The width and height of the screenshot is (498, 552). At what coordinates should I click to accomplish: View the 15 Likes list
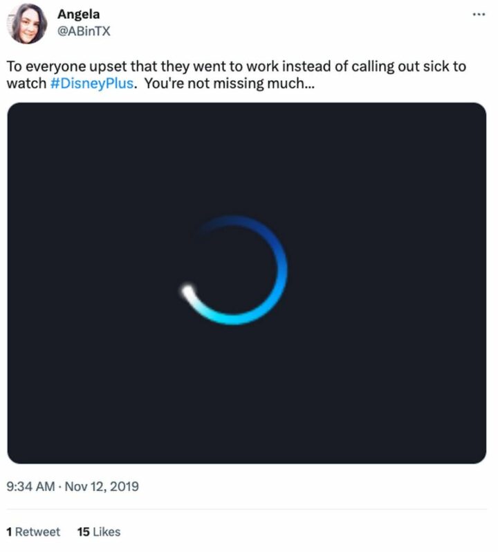[x=98, y=532]
